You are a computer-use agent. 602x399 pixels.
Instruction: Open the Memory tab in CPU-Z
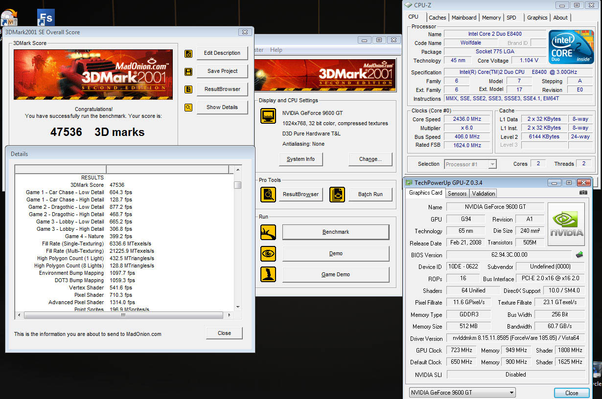[491, 18]
